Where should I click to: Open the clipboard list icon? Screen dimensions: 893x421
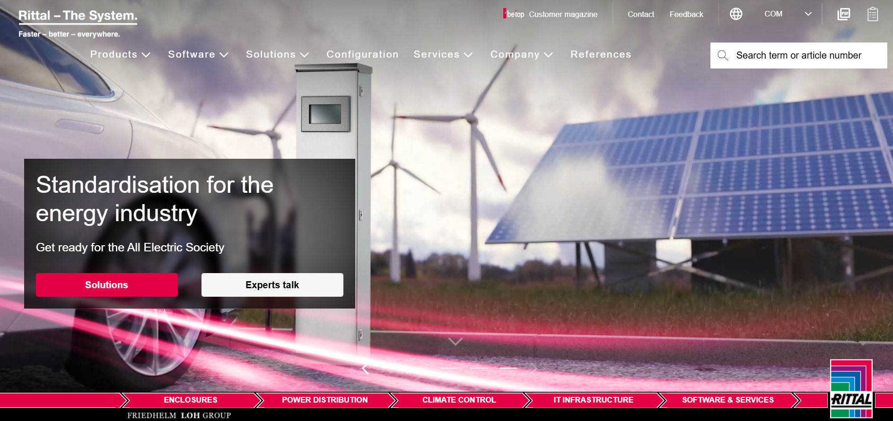(x=873, y=14)
